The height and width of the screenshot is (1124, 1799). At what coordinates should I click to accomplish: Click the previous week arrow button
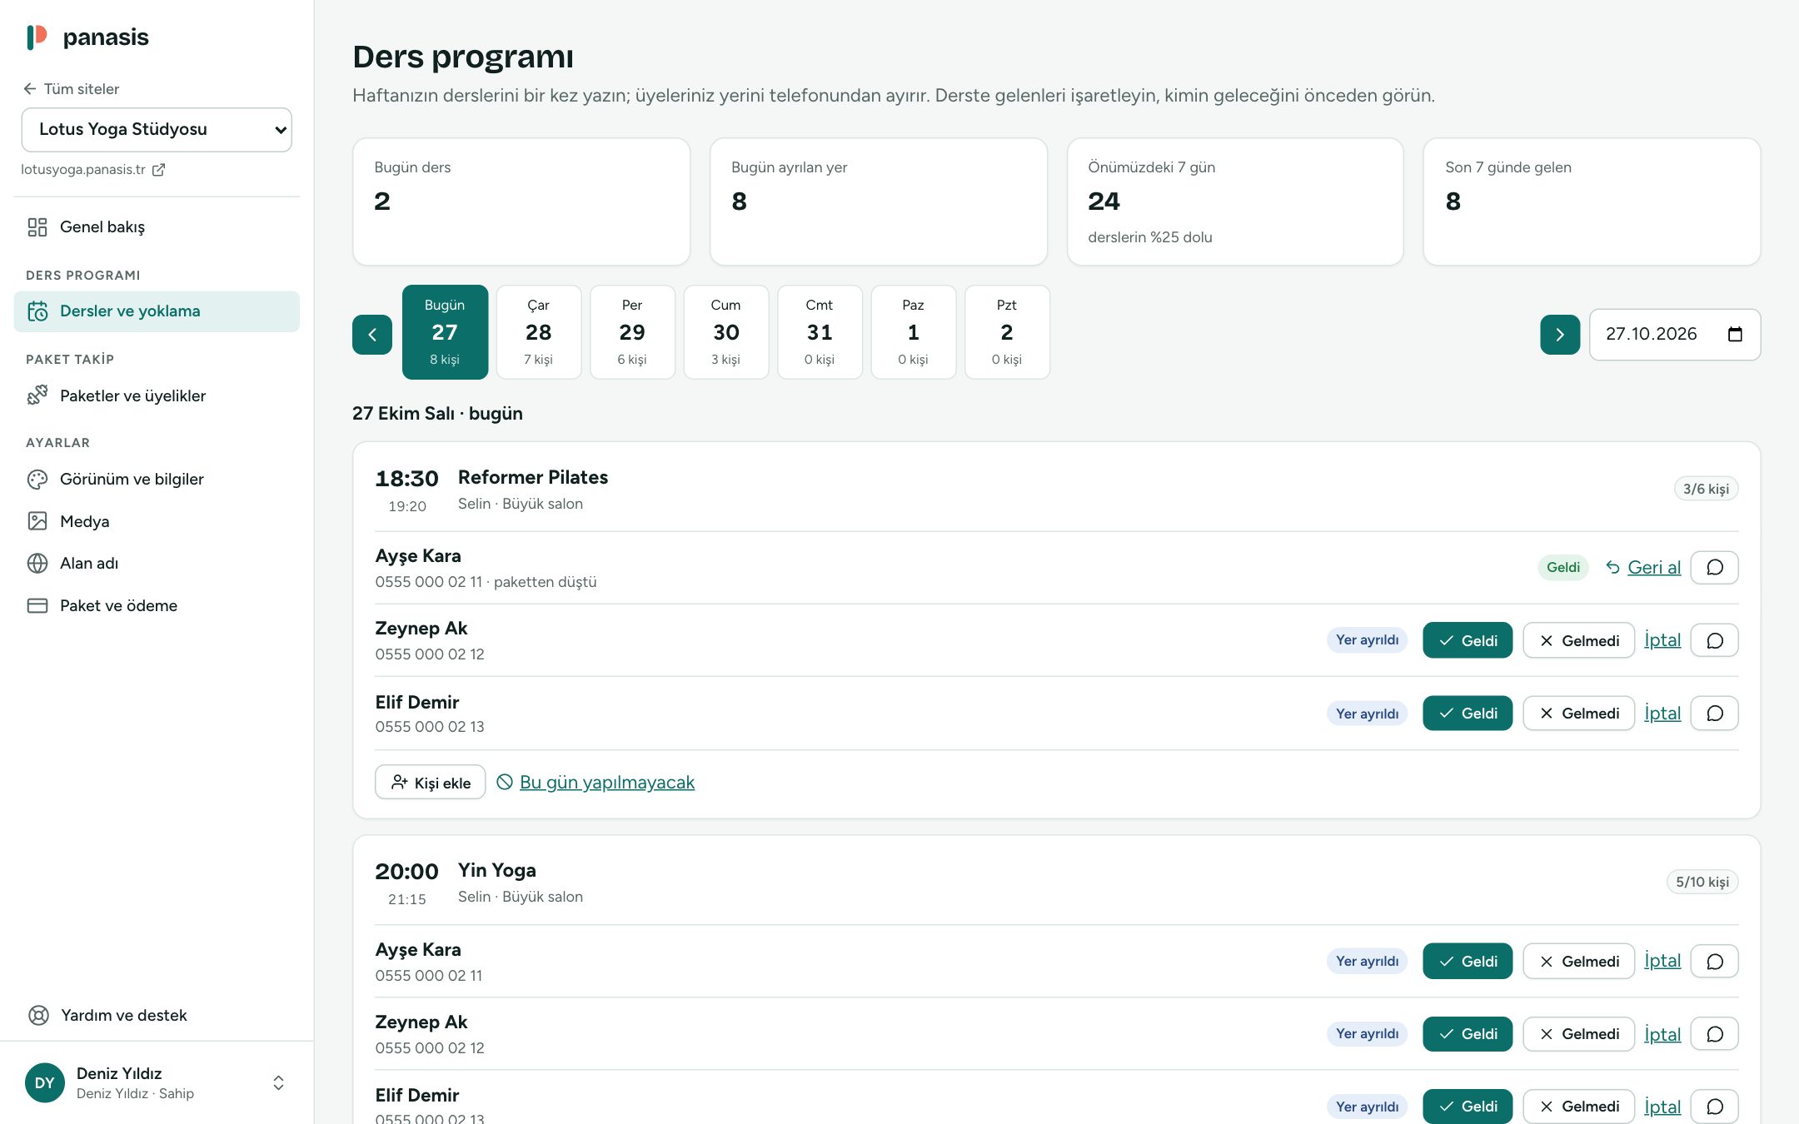[x=372, y=335]
